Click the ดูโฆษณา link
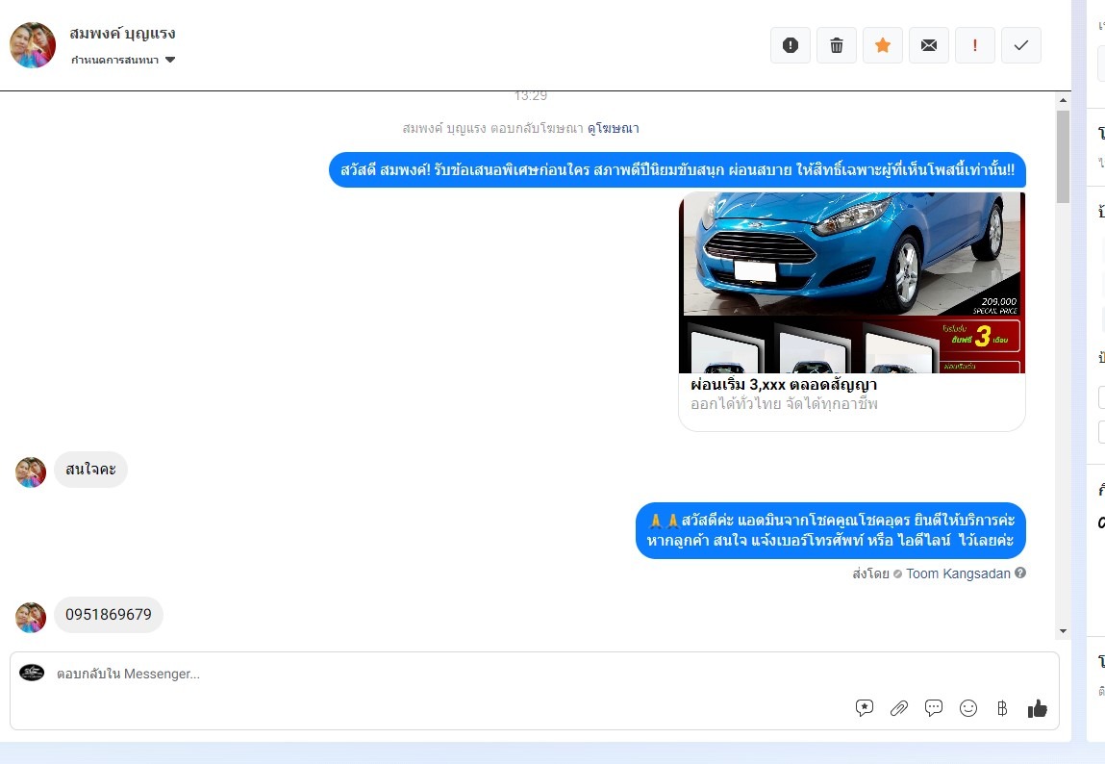Image resolution: width=1105 pixels, height=764 pixels. coord(614,128)
